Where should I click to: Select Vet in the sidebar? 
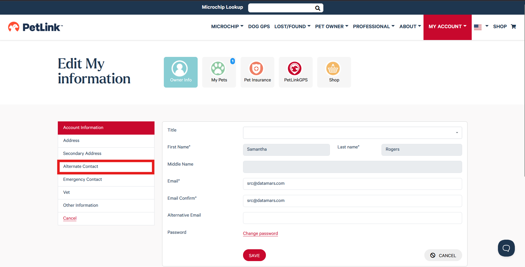tap(106, 193)
